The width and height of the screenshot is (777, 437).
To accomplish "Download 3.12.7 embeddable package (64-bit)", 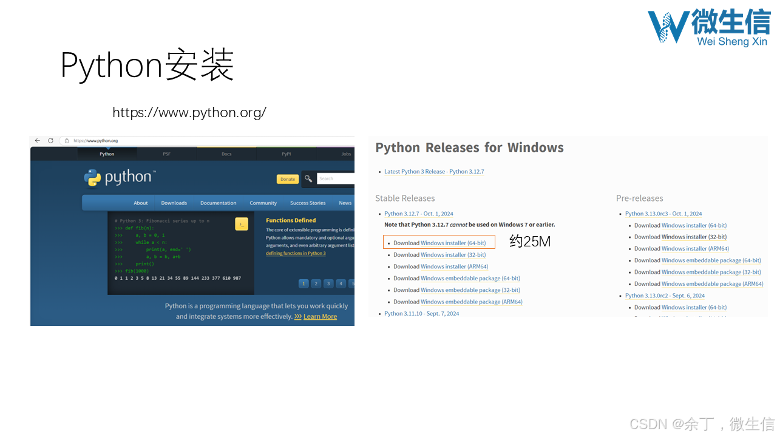I will [x=470, y=279].
